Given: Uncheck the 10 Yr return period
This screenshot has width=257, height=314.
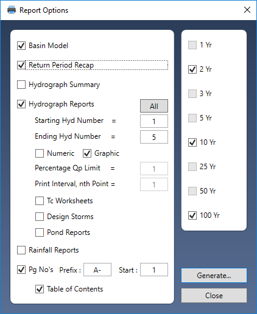Looking at the screenshot, I should tap(192, 142).
